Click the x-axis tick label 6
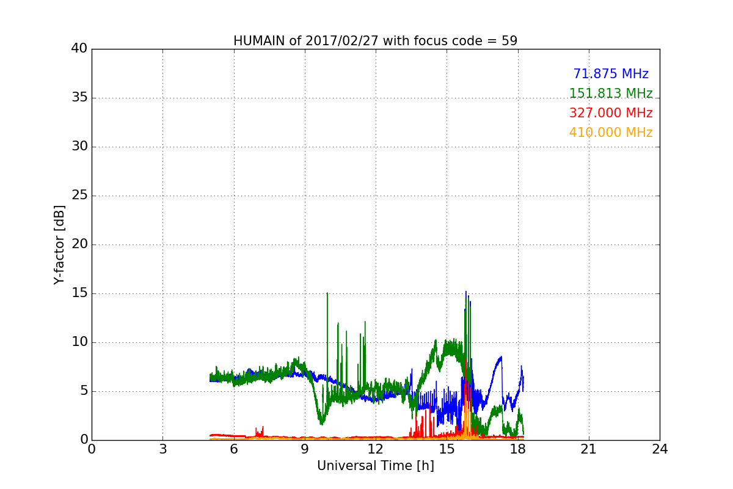733x489 pixels. 233,449
